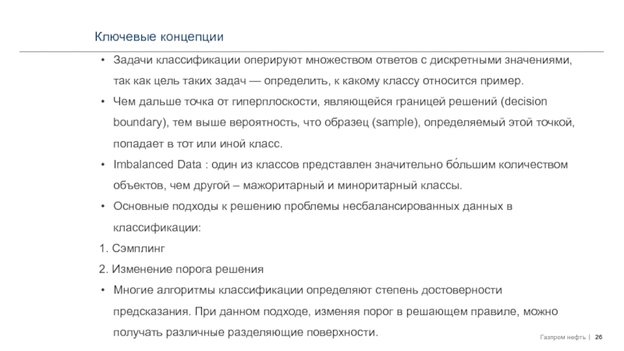The image size is (624, 351).
Task: Click the bullet marker before "Многие алгоритмы"
Action: click(x=104, y=290)
